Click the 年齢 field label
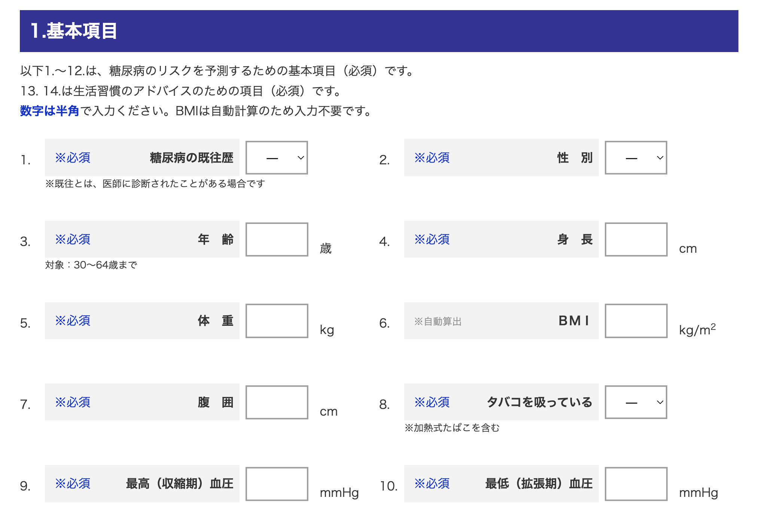This screenshot has width=759, height=528. pos(216,239)
